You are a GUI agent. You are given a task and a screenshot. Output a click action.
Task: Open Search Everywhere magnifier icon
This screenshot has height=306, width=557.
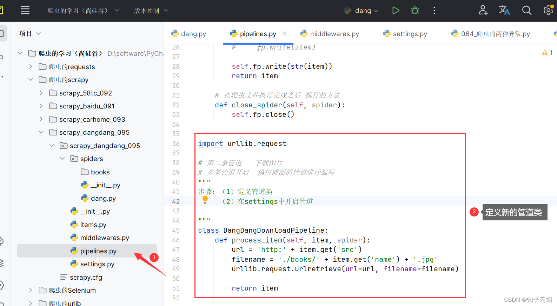pyautogui.click(x=526, y=10)
